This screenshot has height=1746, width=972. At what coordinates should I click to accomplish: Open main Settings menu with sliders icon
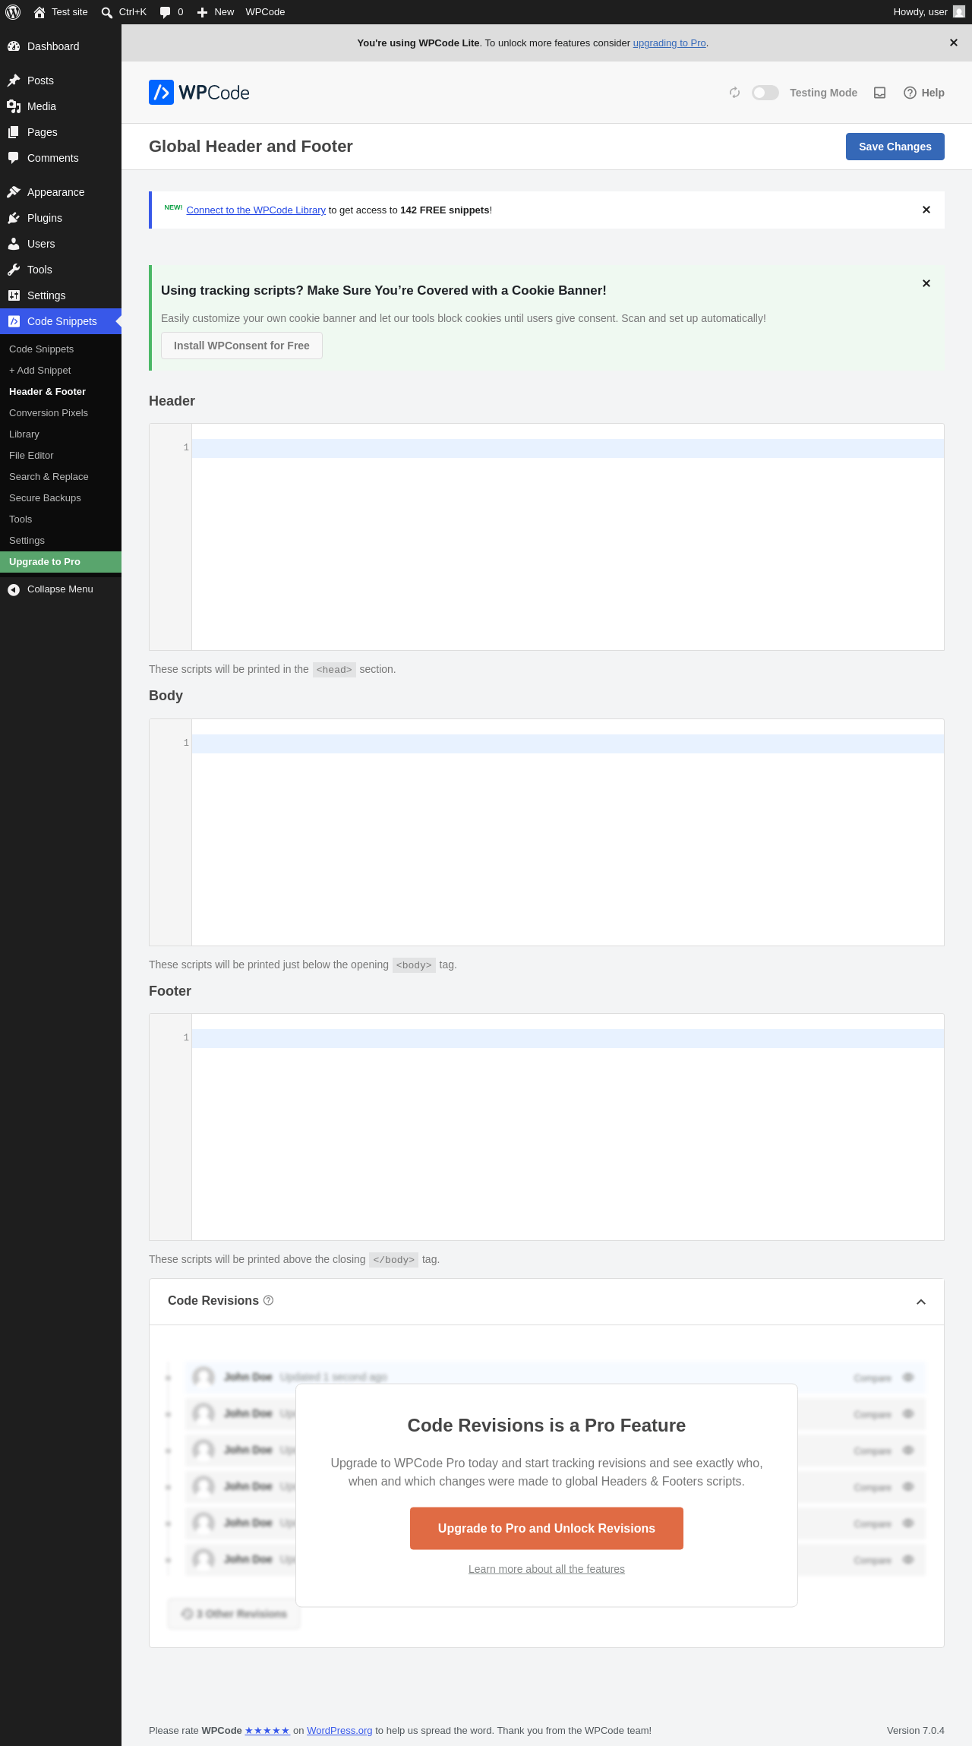pyautogui.click(x=61, y=295)
